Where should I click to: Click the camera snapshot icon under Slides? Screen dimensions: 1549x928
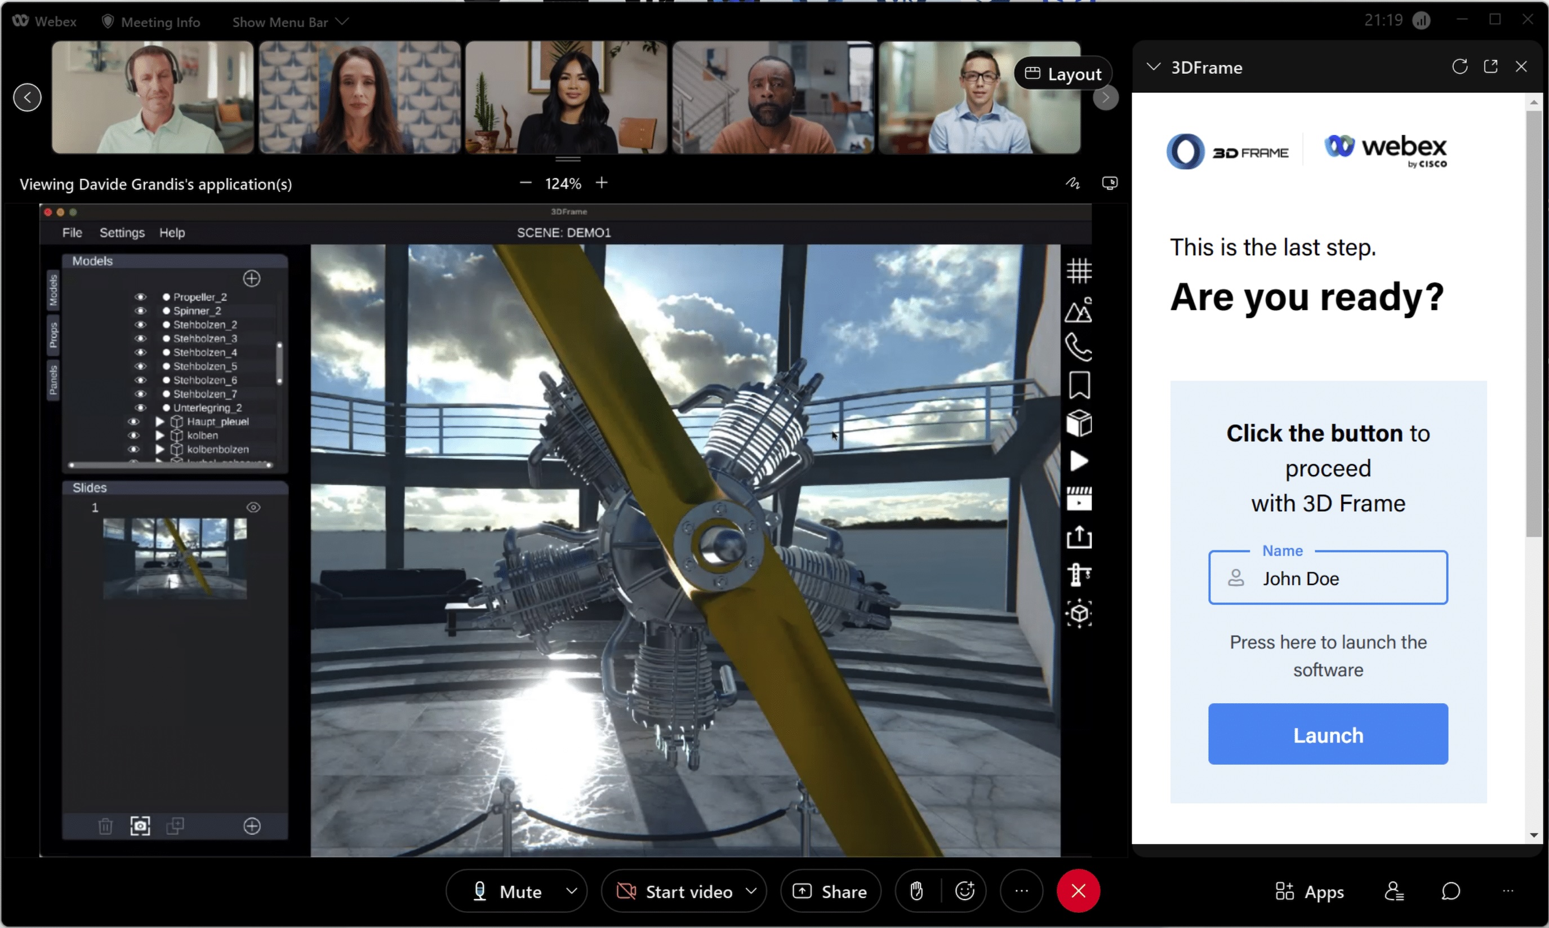point(140,826)
